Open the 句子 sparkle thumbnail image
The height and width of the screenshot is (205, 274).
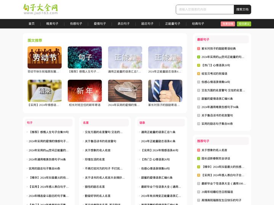85,57
